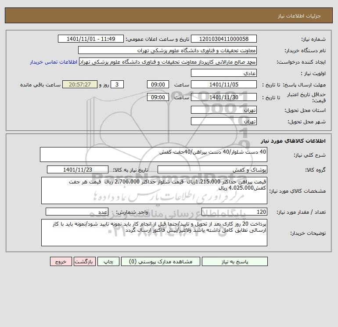Click the اطلاعات کالاهای مورد نیاز section heading
The width and height of the screenshot is (338, 327).
(293, 141)
